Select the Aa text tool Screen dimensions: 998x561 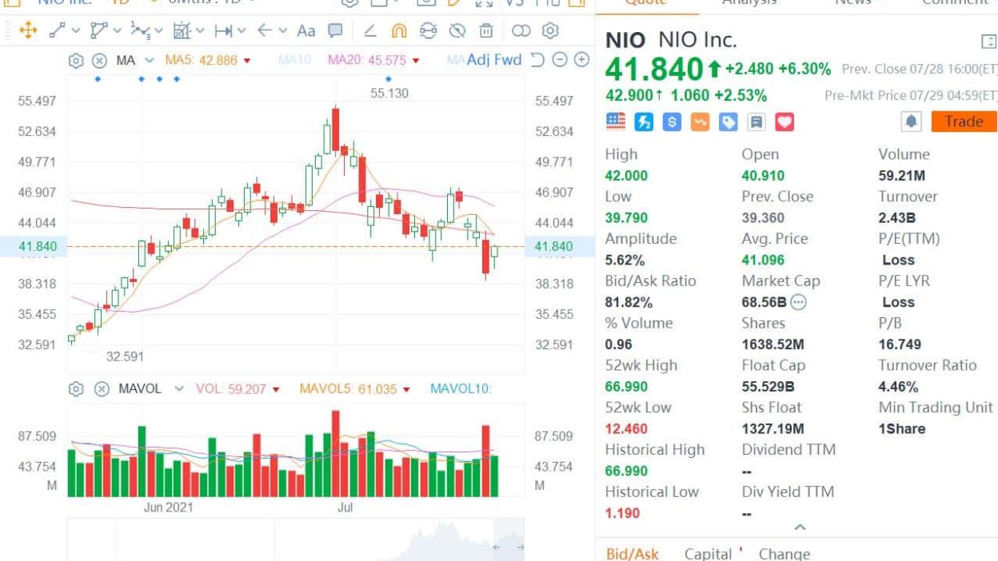(306, 31)
